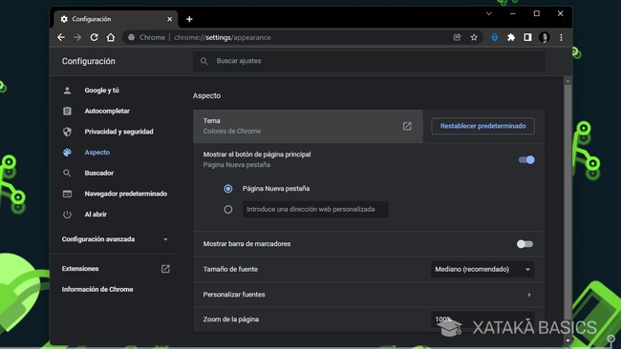Open the Al abrir section
This screenshot has height=349, width=621.
point(96,215)
